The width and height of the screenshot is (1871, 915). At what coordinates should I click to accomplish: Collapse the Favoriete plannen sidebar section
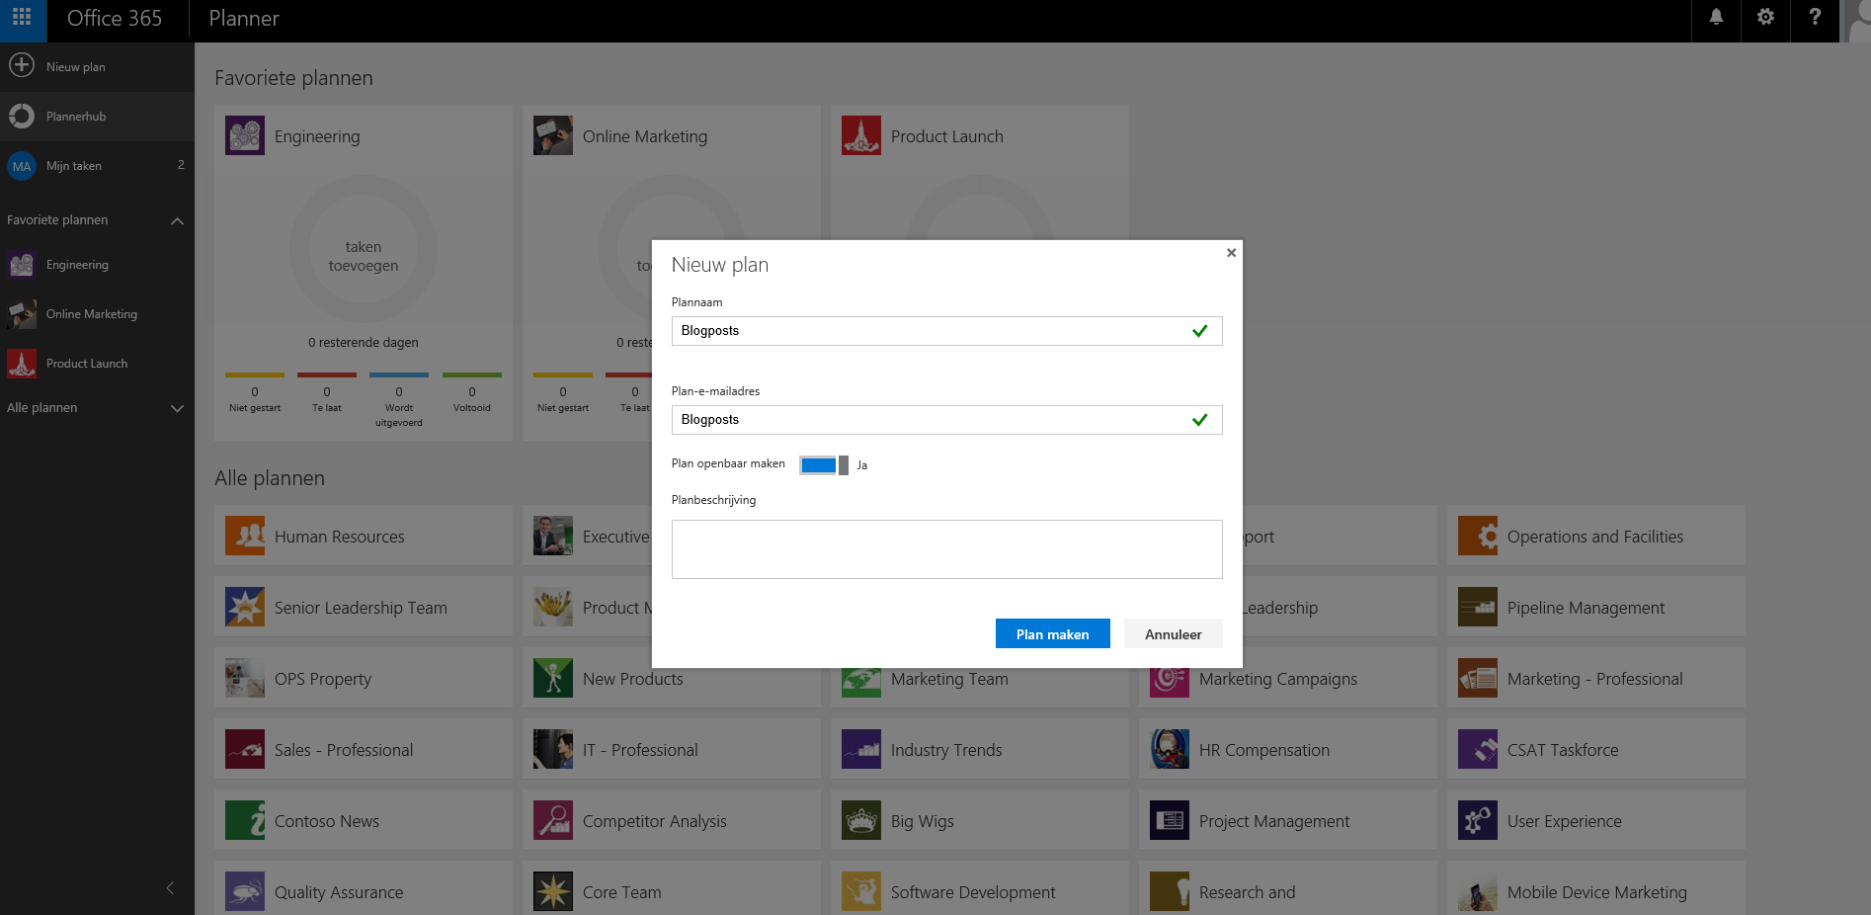178,220
